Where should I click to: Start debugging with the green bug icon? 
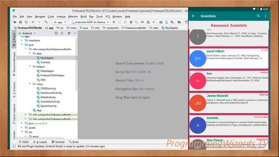point(131,22)
